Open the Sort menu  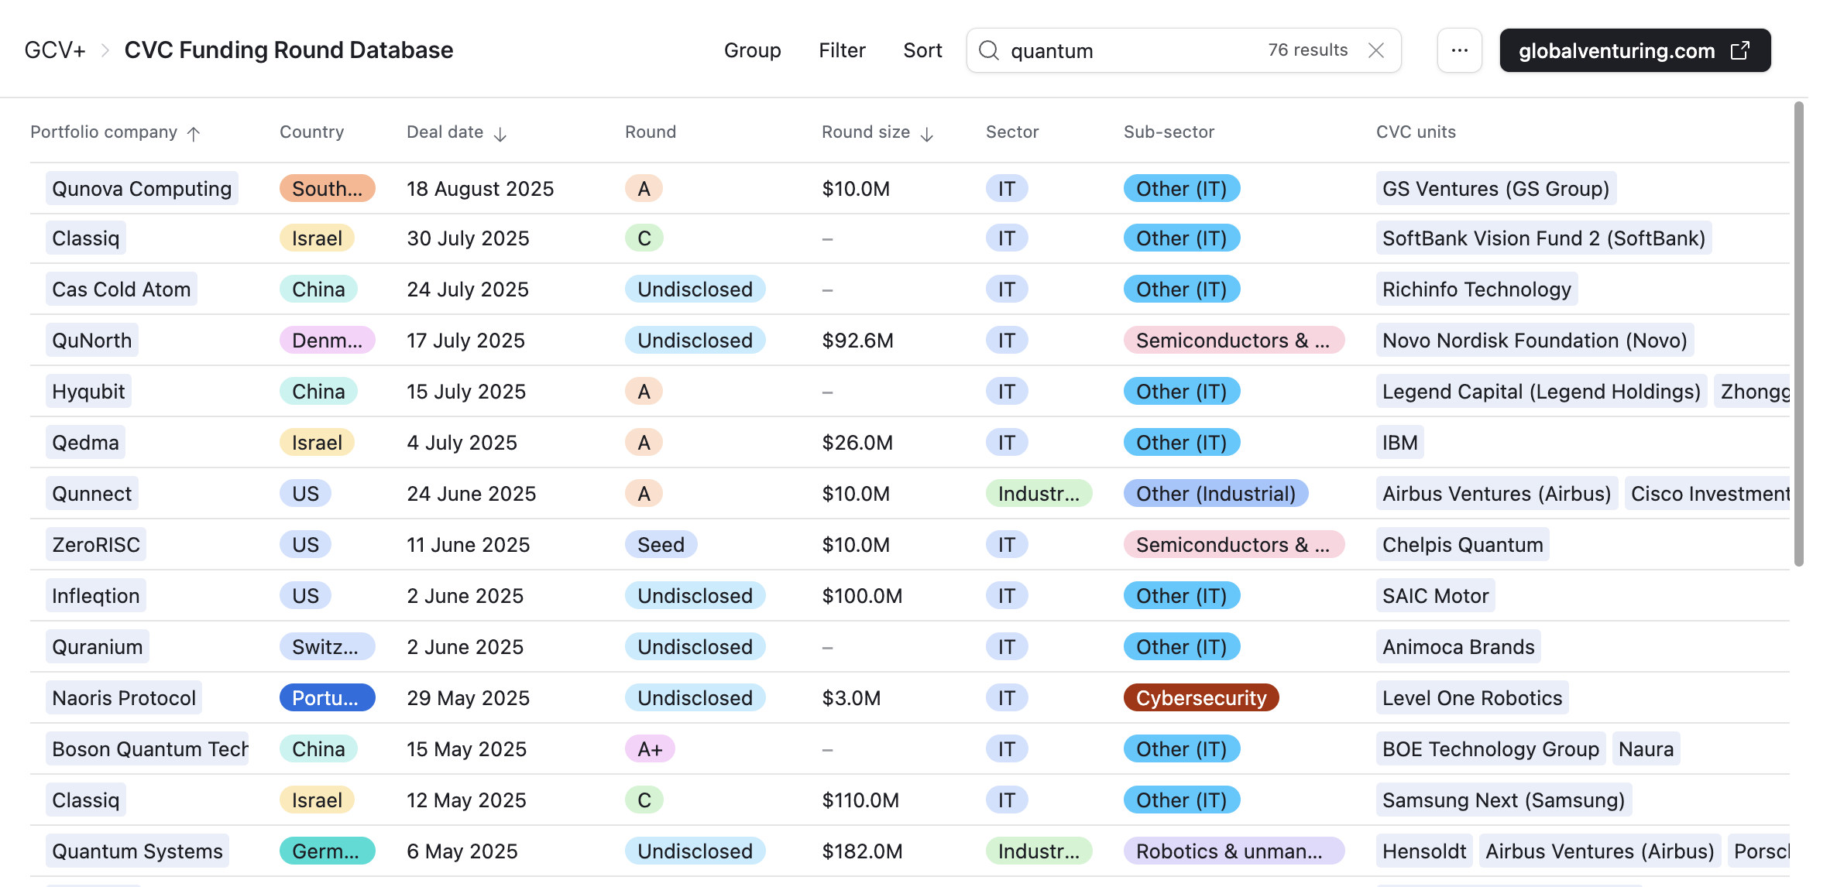922,50
